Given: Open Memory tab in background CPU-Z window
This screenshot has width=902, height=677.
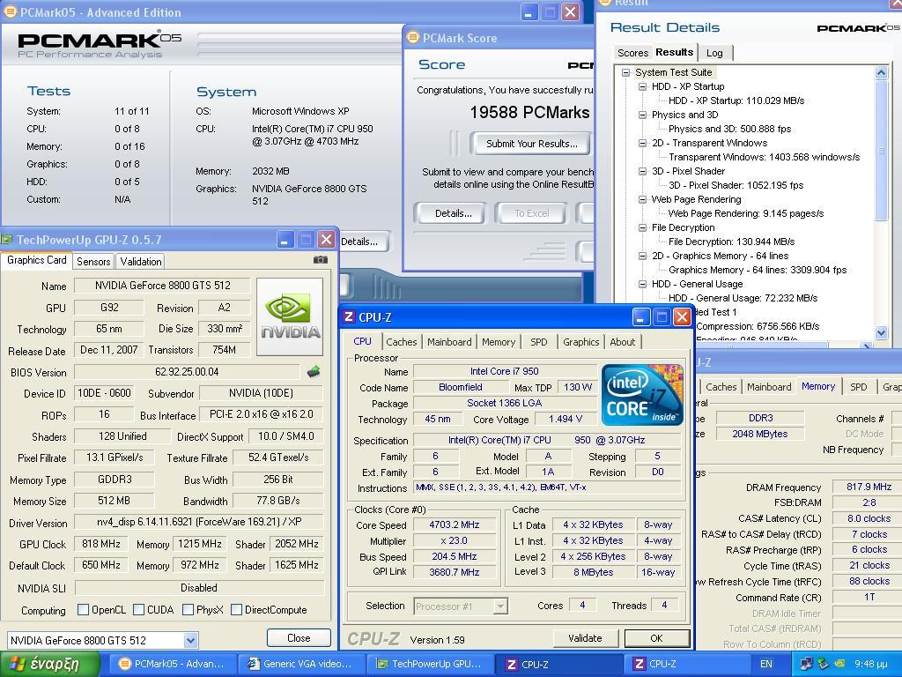Looking at the screenshot, I should 818,386.
